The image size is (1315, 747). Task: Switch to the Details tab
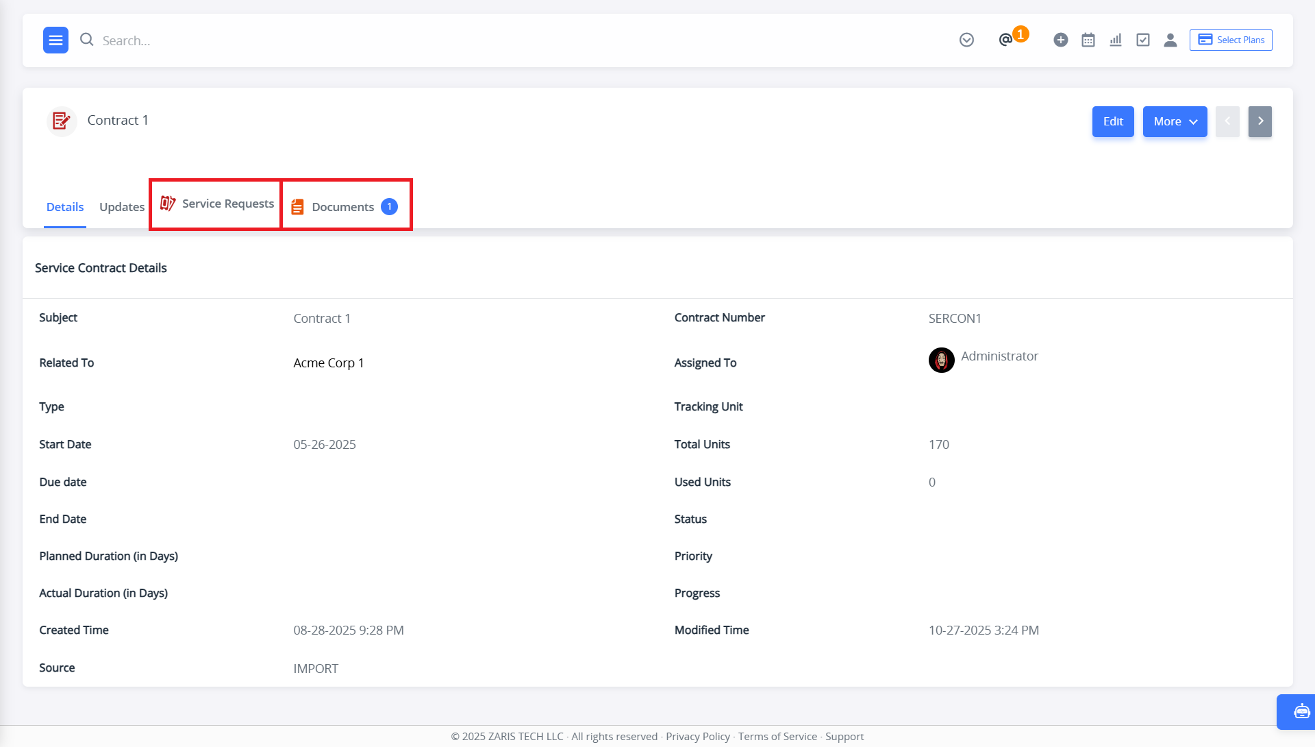coord(65,207)
